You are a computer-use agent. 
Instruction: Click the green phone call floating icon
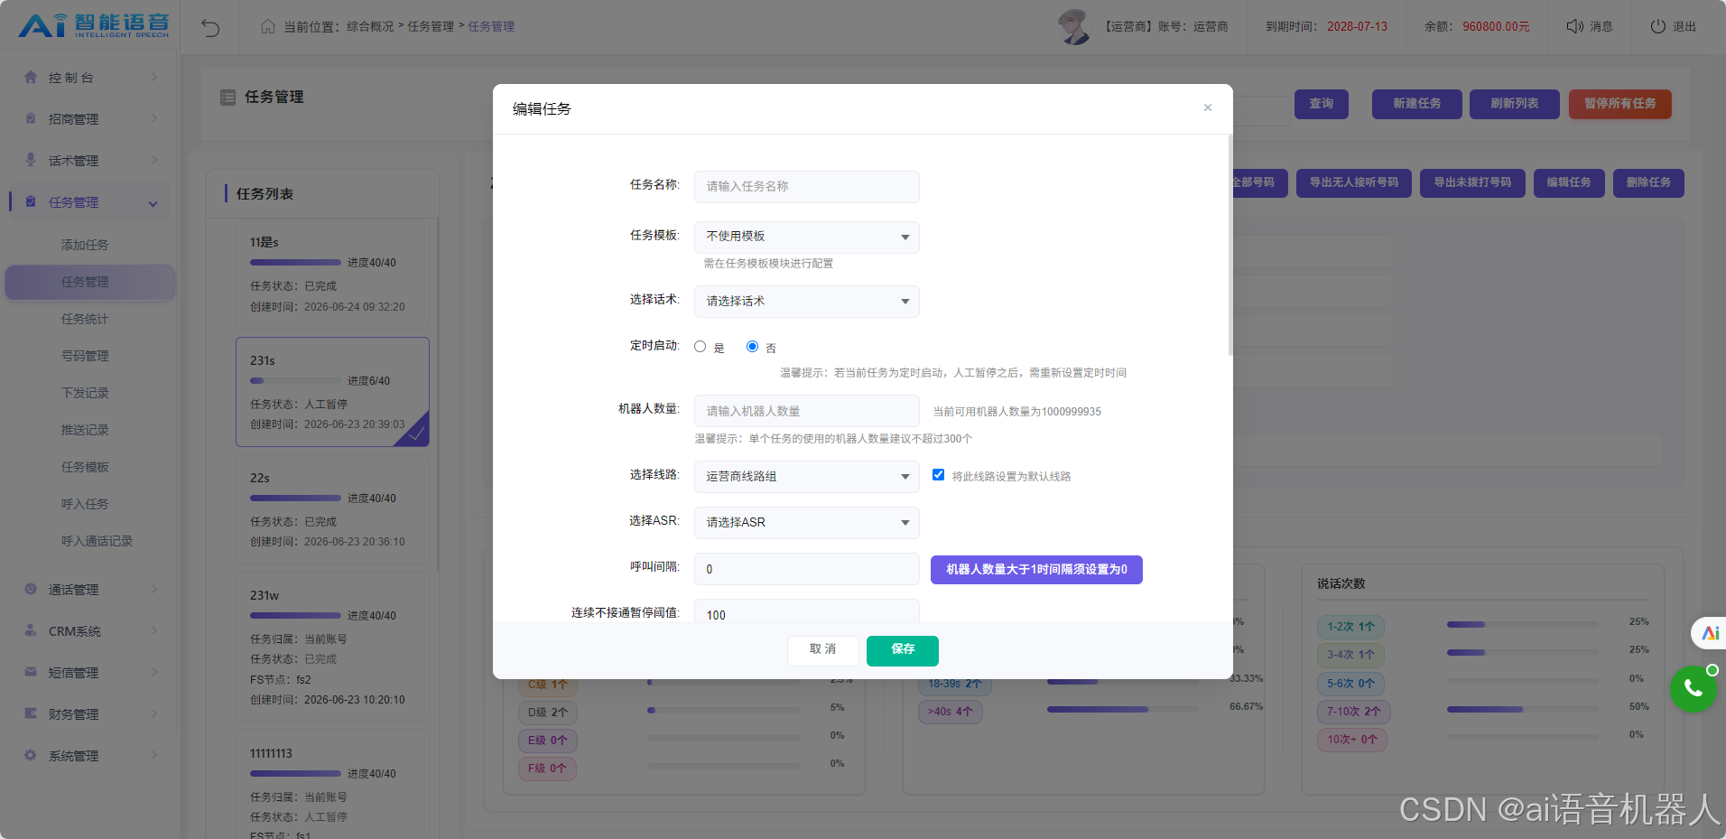(1694, 689)
